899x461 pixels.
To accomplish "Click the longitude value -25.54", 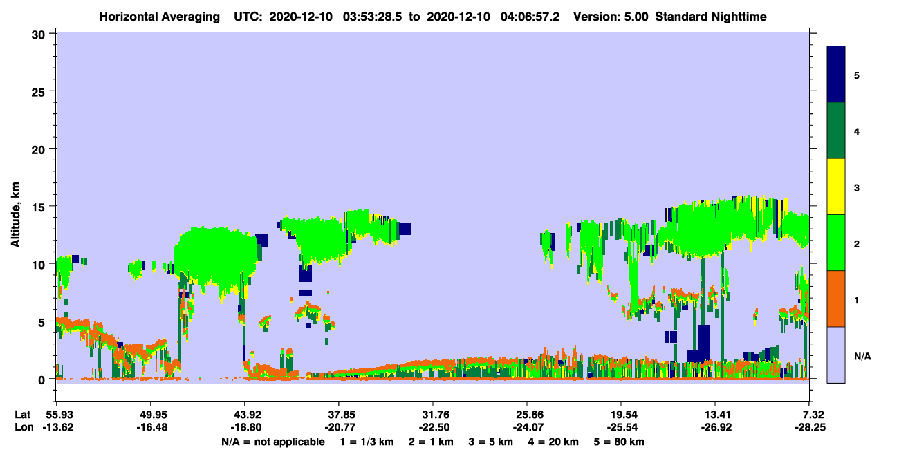I will 621,428.
